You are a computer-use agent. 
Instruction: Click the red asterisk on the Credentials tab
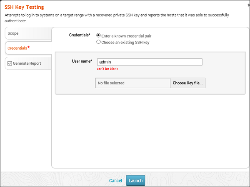click(28, 48)
